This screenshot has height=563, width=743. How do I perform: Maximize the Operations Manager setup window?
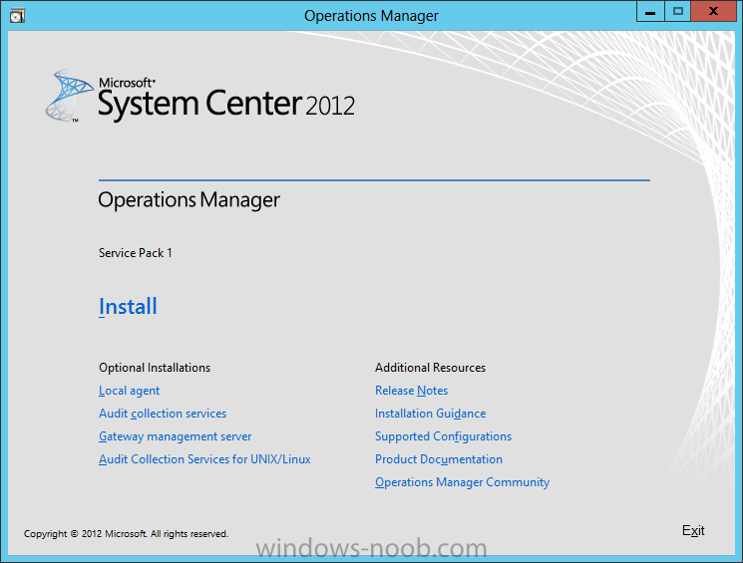click(x=678, y=11)
